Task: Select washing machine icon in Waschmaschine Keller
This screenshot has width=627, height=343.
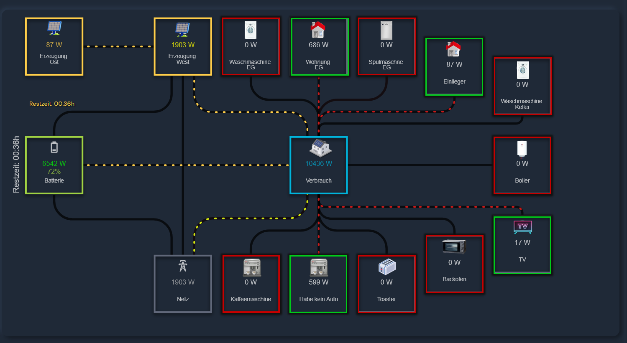Action: click(522, 70)
